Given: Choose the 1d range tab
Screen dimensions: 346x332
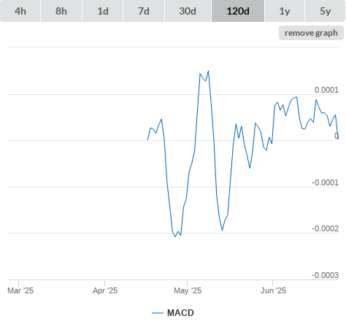Looking at the screenshot, I should (103, 11).
